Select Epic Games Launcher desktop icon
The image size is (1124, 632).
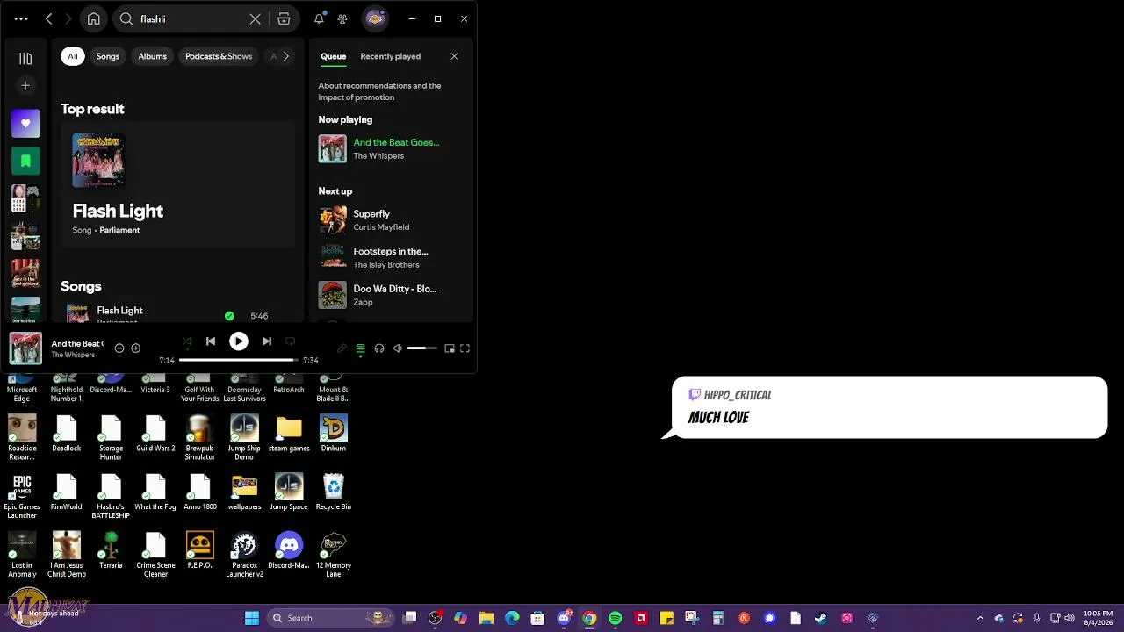point(22,497)
